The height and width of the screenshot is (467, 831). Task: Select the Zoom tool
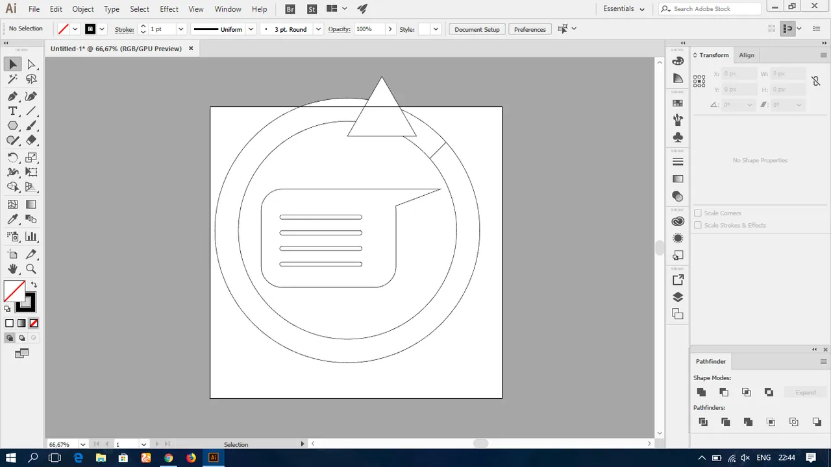coord(31,269)
